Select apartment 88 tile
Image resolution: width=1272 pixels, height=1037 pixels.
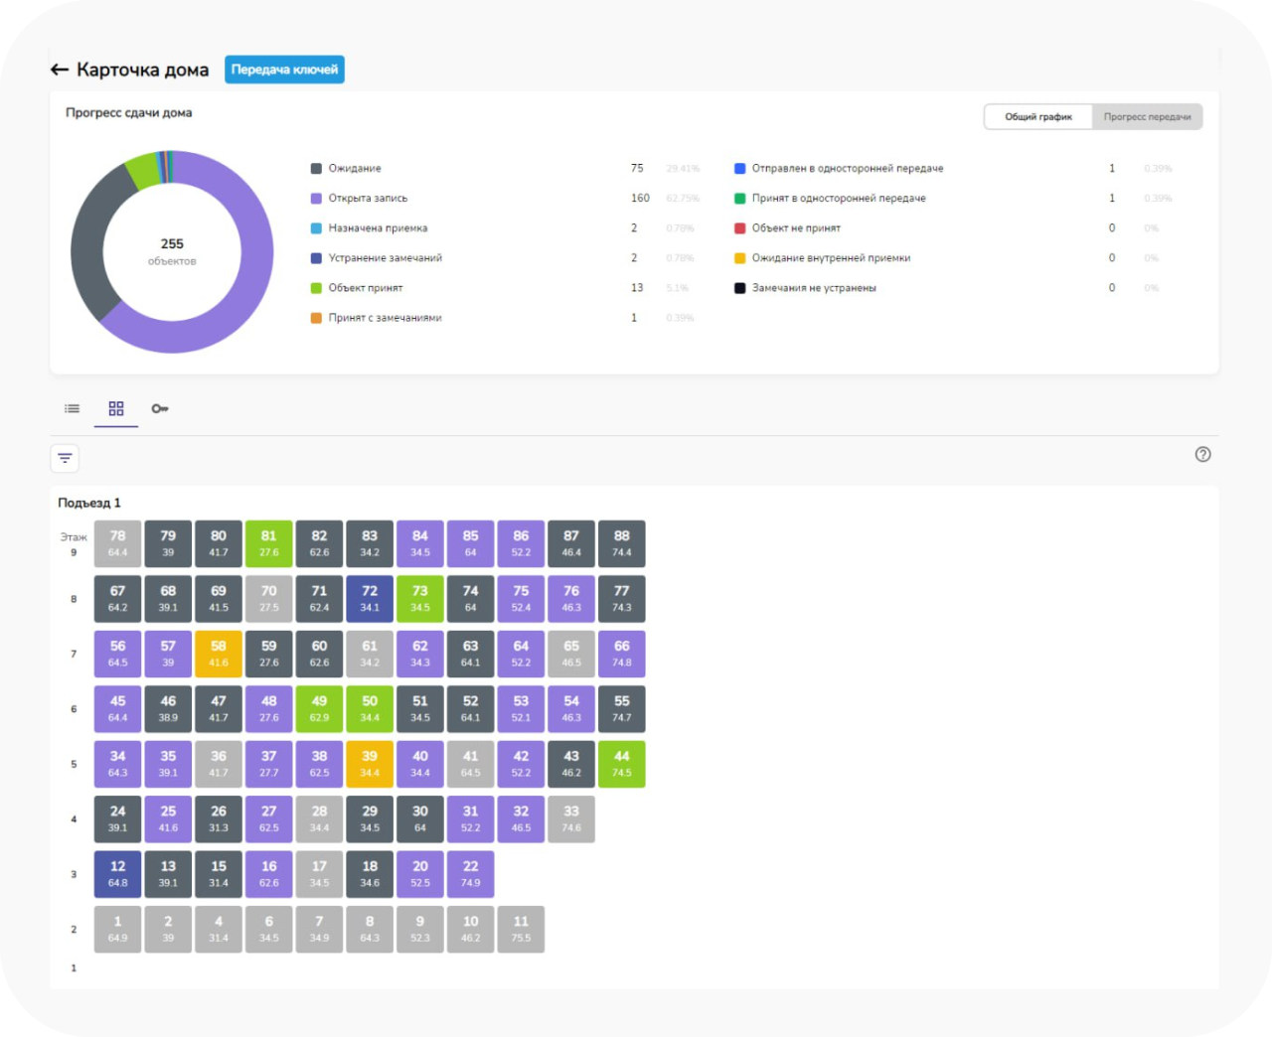point(622,543)
